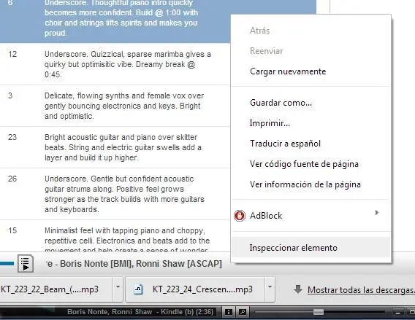This screenshot has height=320, width=415.
Task: Select row 12 'Quizzical, sparse marimba' description
Action: point(128,64)
